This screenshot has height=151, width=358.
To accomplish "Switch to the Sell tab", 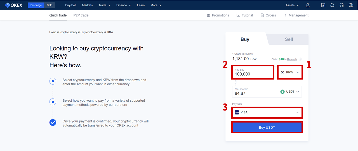I will pyautogui.click(x=289, y=39).
